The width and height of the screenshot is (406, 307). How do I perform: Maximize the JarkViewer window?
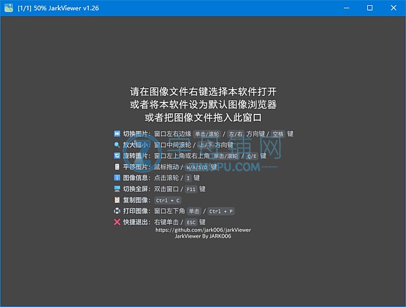[x=370, y=8]
